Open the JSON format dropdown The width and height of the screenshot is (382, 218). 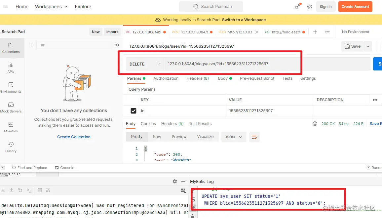tap(233, 137)
